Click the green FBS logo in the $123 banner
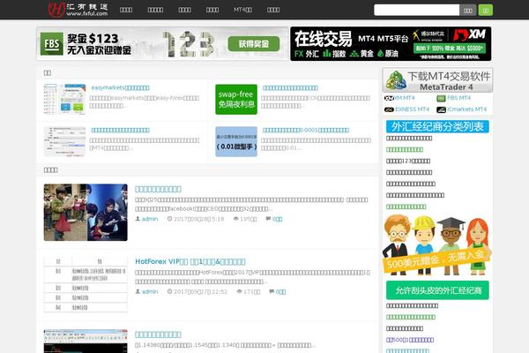The width and height of the screenshot is (529, 353). (x=52, y=43)
